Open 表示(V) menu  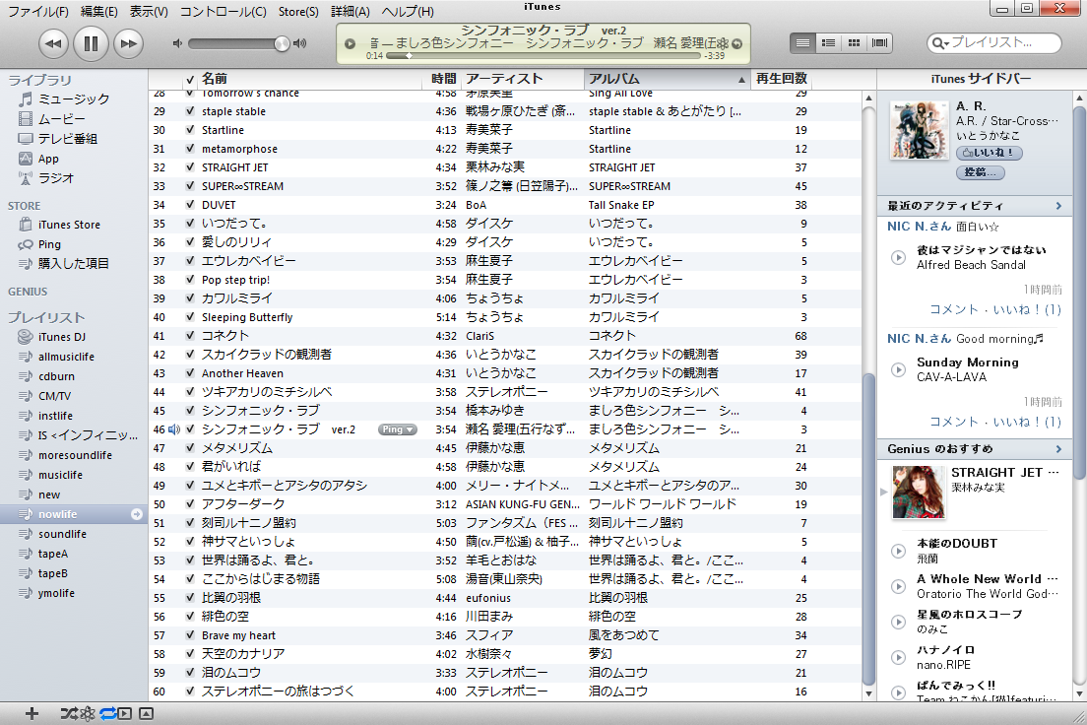click(x=149, y=12)
